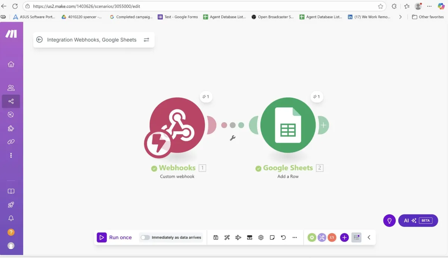Image resolution: width=448 pixels, height=258 pixels.
Task: Click the undo arrow icon
Action: point(283,237)
